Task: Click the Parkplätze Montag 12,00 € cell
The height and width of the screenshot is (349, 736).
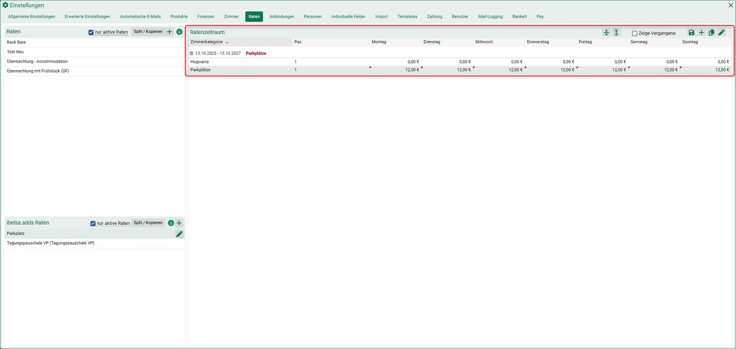Action: coord(395,70)
